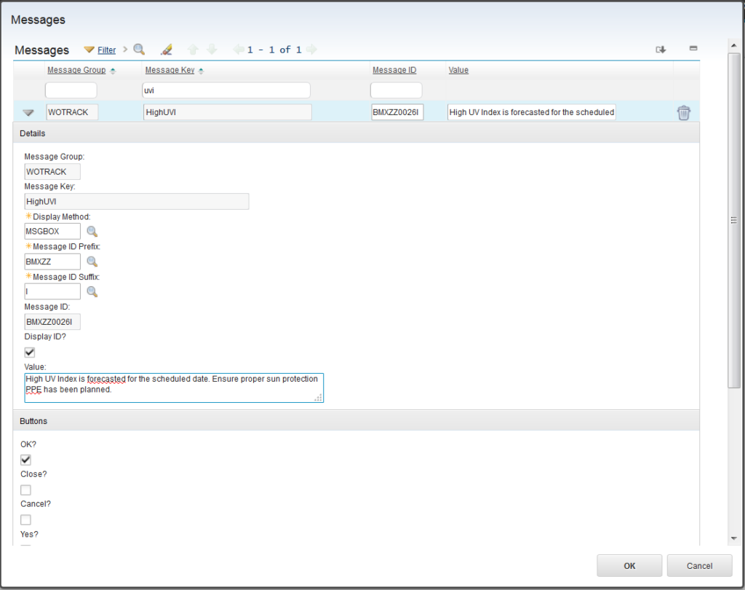This screenshot has height=590, width=745.
Task: Click the Filter funnel icon
Action: 89,50
